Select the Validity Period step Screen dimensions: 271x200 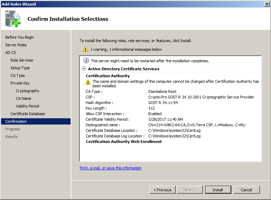tap(27, 106)
